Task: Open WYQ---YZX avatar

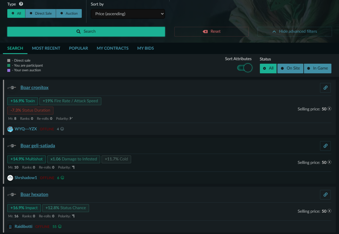Action: coord(10,129)
